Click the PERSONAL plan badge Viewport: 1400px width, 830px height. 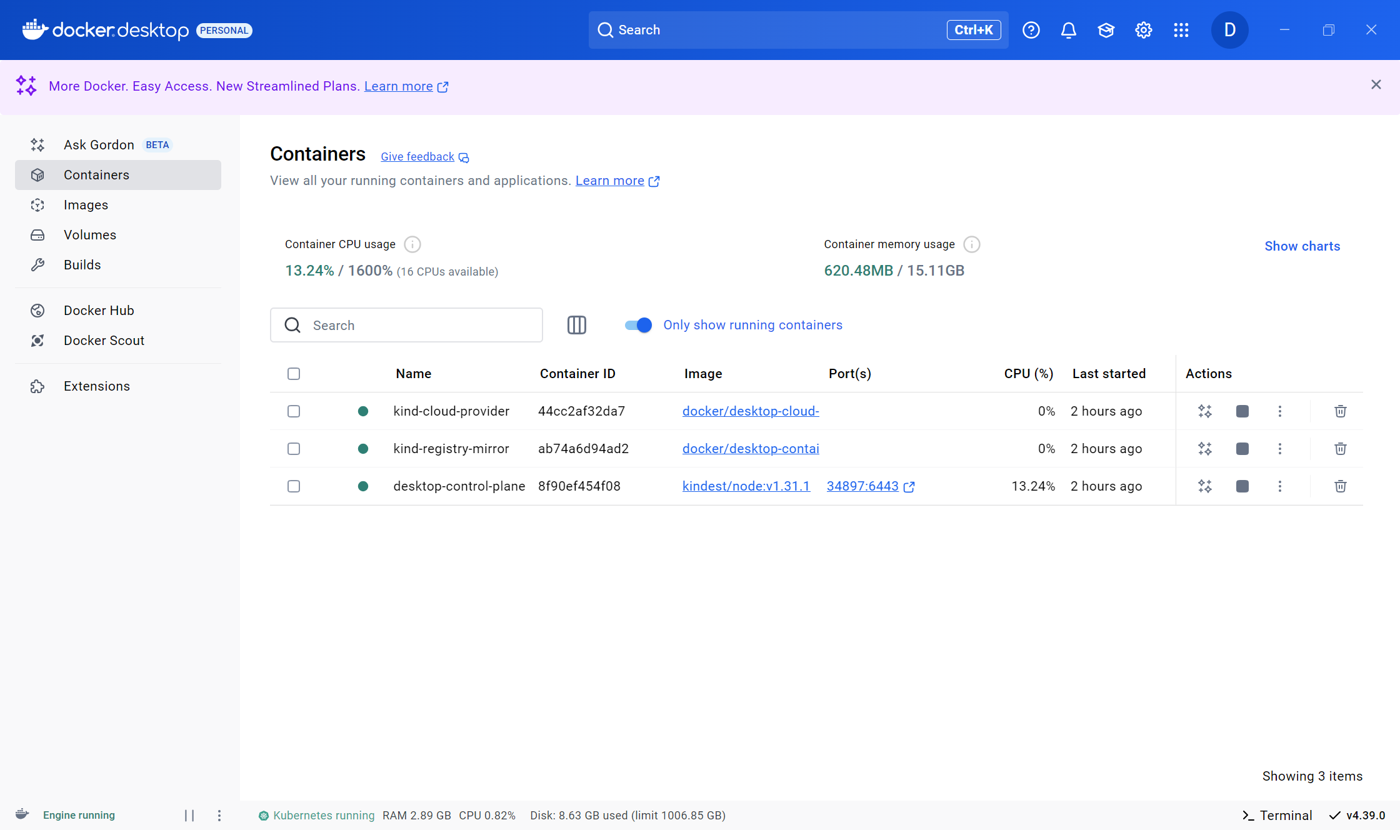[x=224, y=31]
